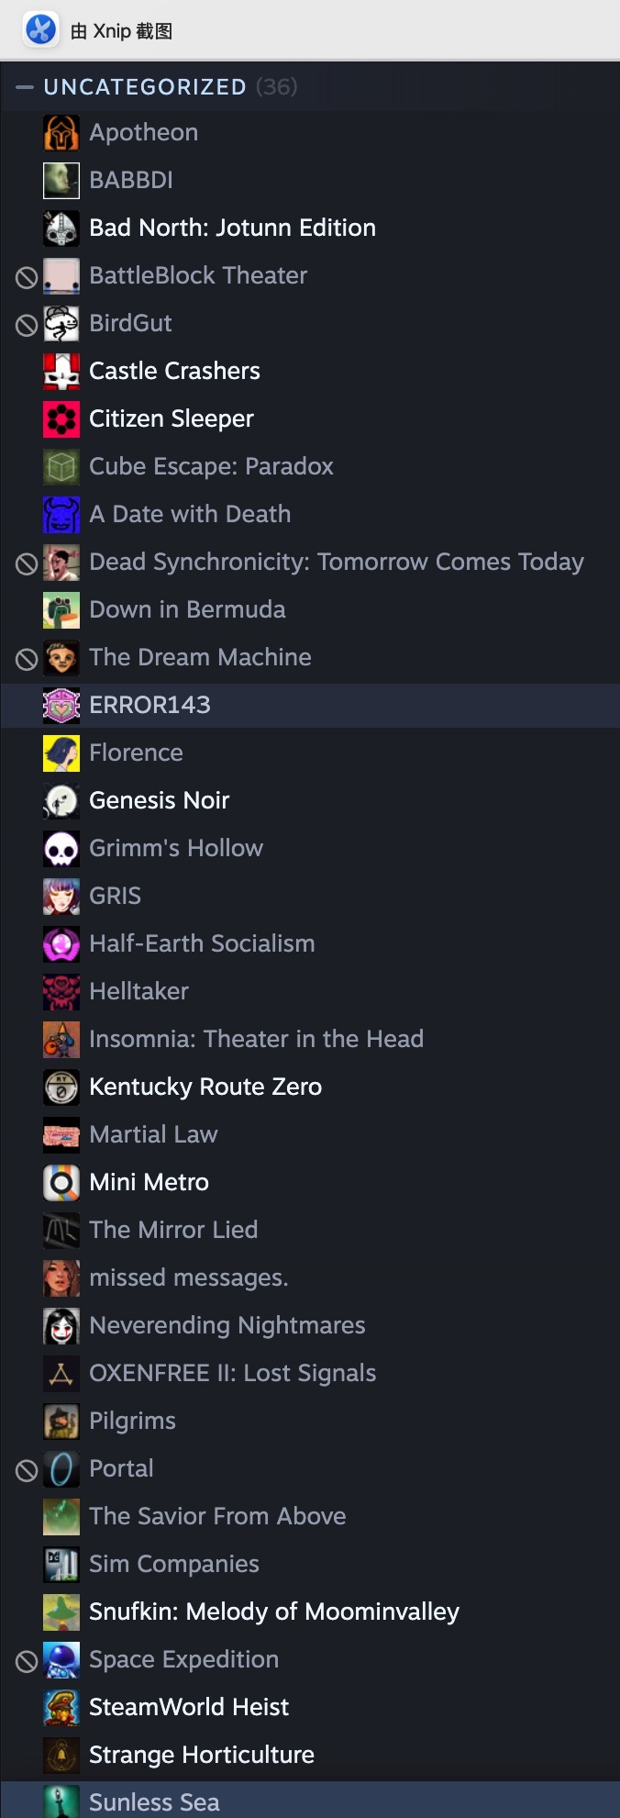Select Half-Earth Socialism game entry
Screen dimensions: 620x1818
tap(202, 943)
